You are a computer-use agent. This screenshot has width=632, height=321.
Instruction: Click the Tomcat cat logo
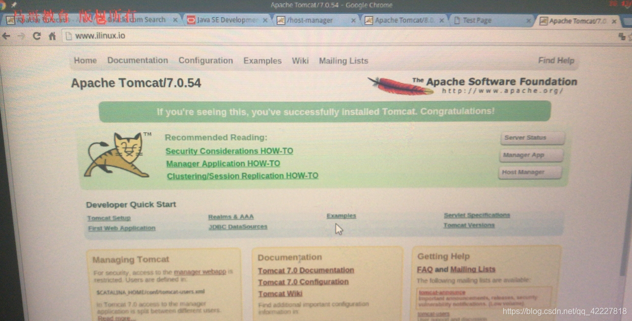click(119, 155)
